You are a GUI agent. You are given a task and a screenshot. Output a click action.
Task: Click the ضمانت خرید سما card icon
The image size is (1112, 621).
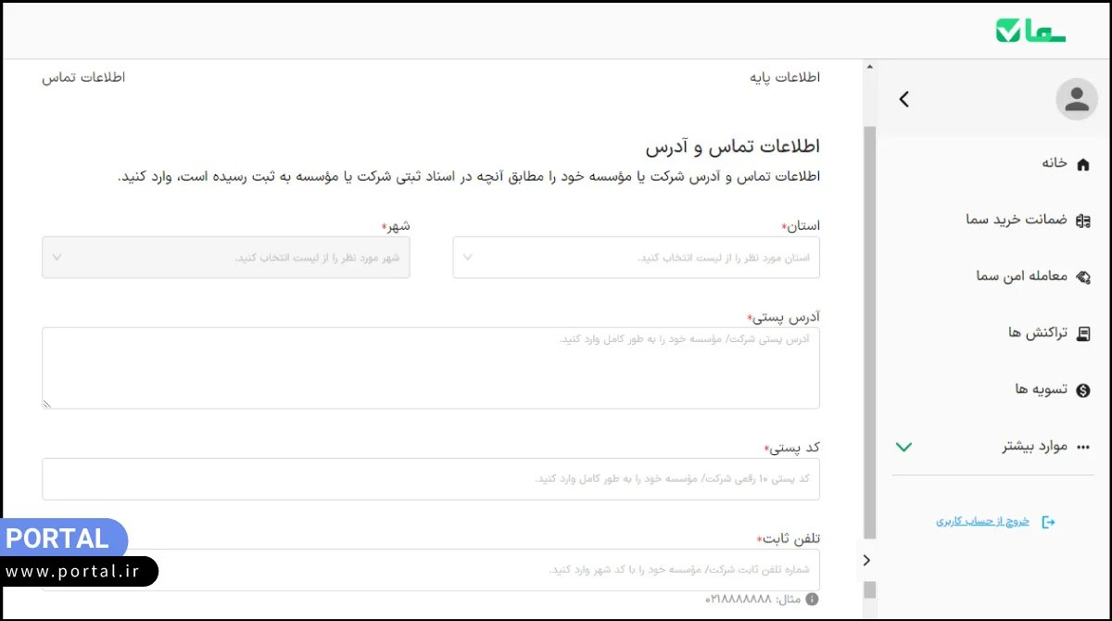1083,220
